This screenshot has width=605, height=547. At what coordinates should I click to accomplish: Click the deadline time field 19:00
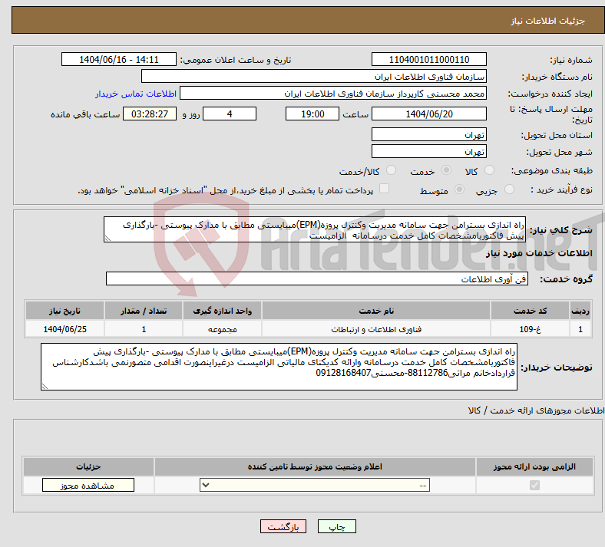pos(312,114)
